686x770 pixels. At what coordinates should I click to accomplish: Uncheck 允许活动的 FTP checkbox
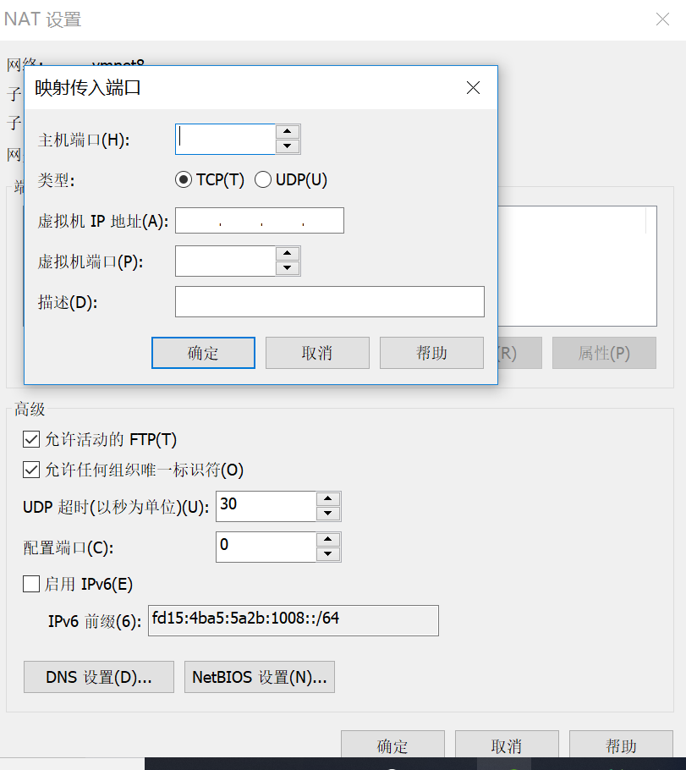(31, 439)
